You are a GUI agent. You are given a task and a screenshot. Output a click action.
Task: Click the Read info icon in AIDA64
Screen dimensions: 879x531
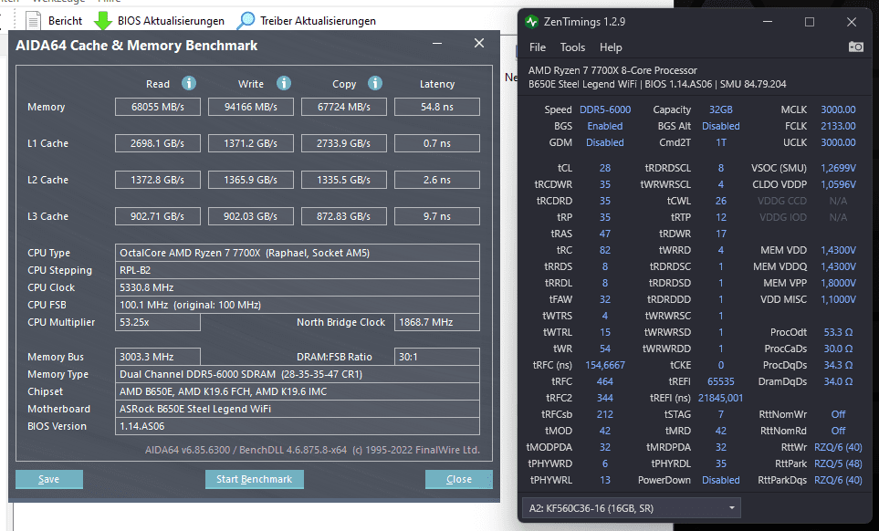coord(189,83)
